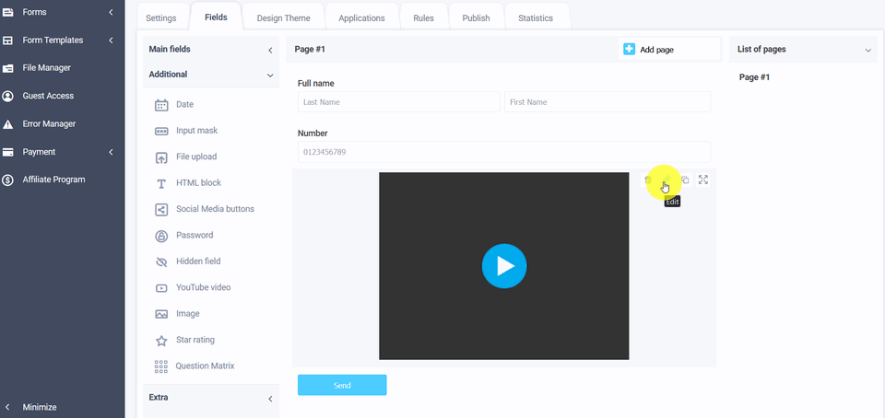Insert the Question Matrix field
Screen dimensions: 885x418
(205, 366)
